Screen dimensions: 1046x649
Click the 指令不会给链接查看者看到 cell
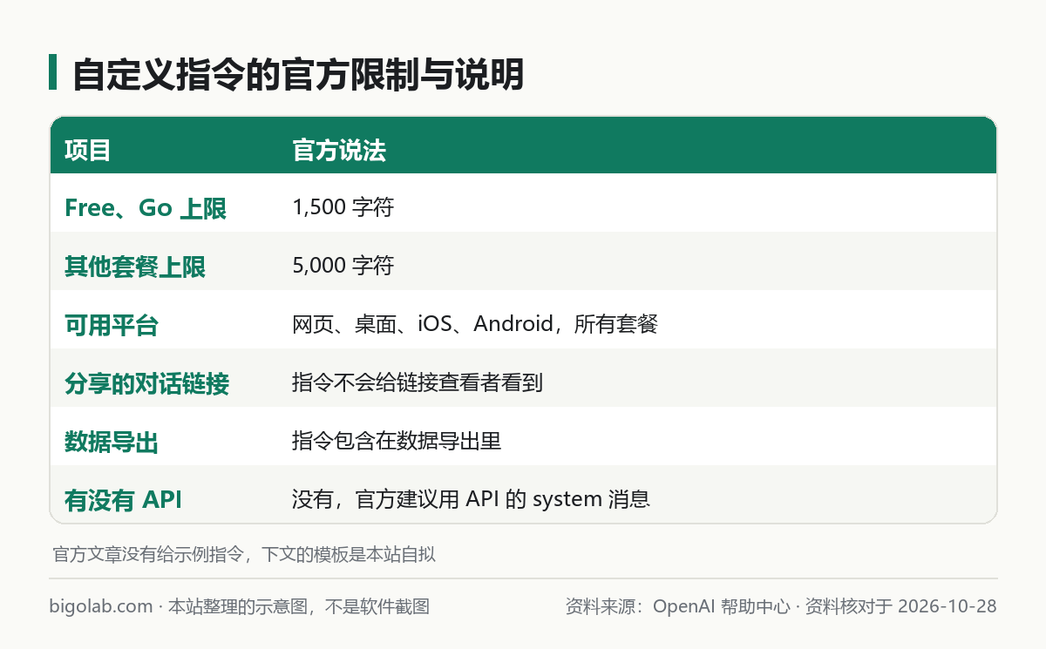(x=418, y=383)
